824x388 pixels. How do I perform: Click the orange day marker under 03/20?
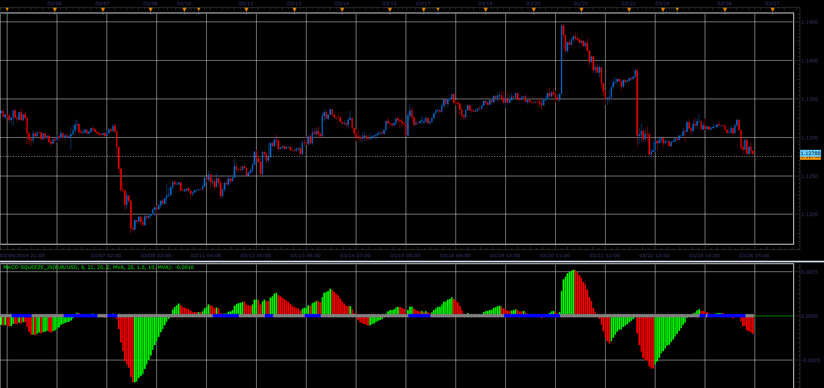click(533, 10)
